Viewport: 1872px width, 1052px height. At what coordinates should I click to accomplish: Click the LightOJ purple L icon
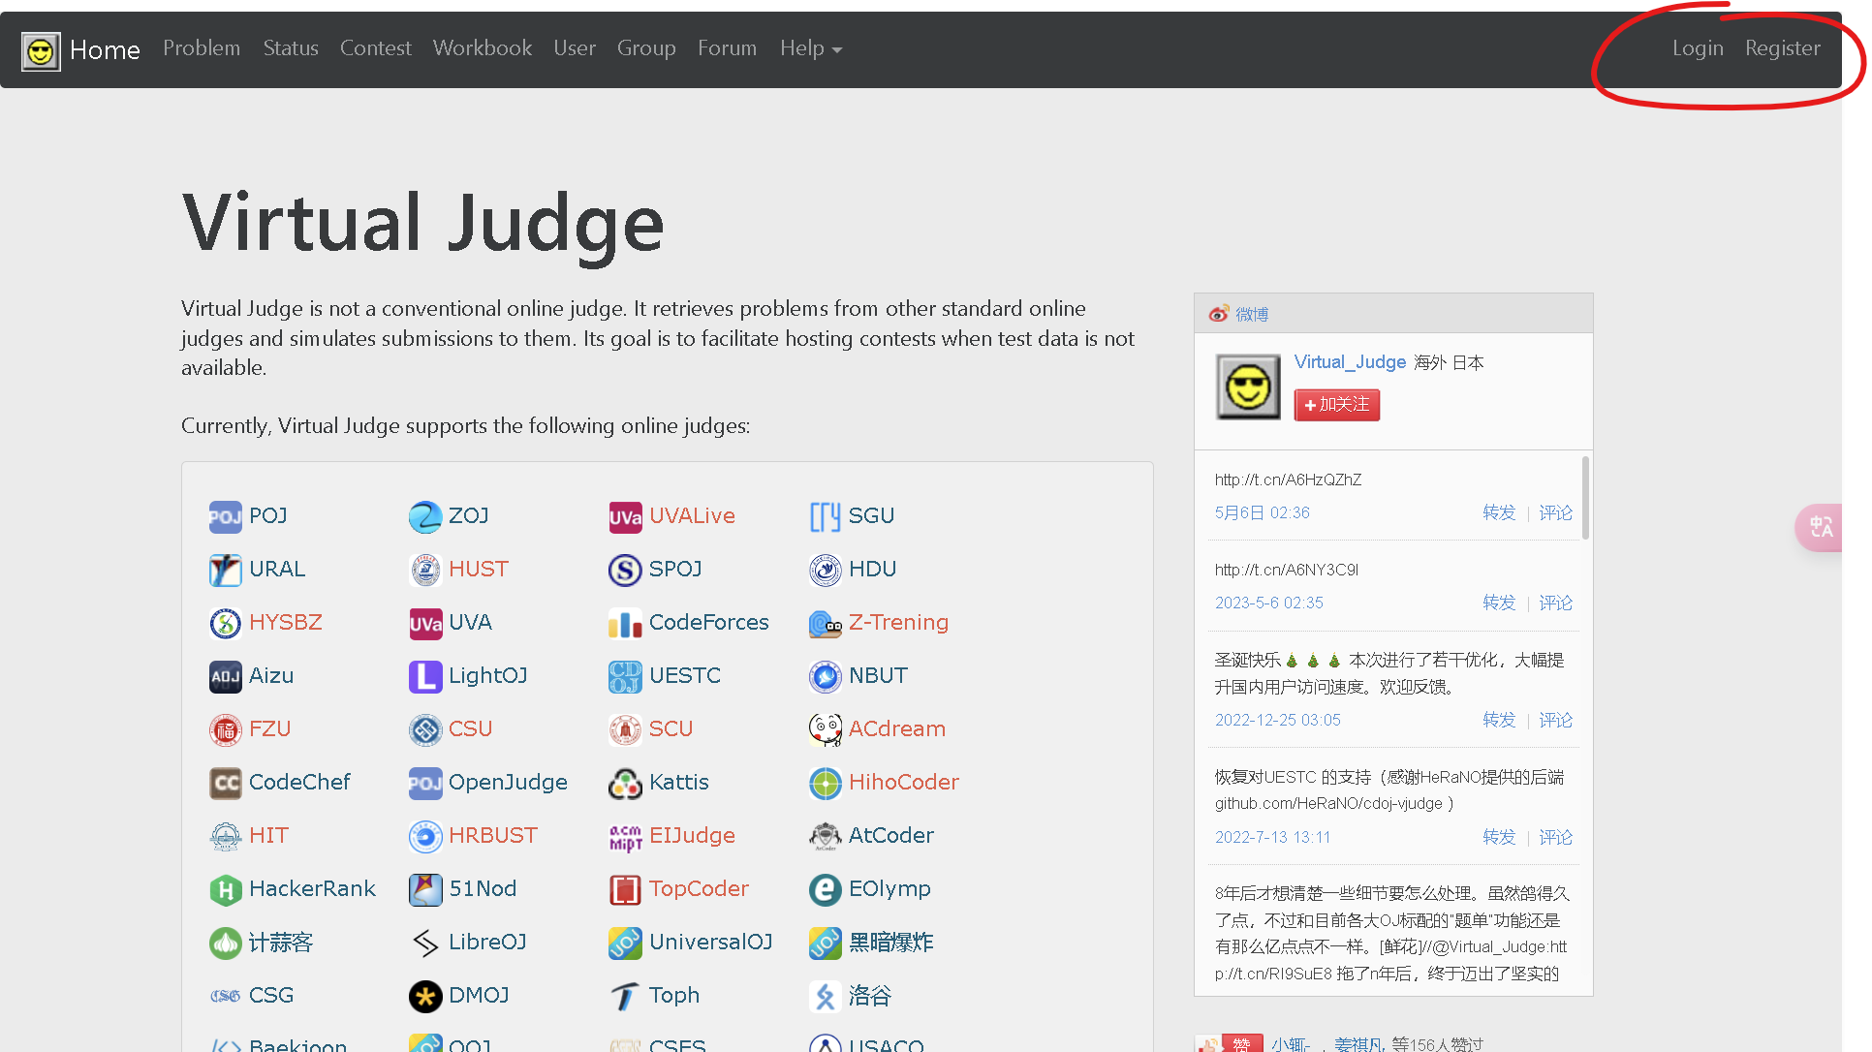click(x=424, y=676)
